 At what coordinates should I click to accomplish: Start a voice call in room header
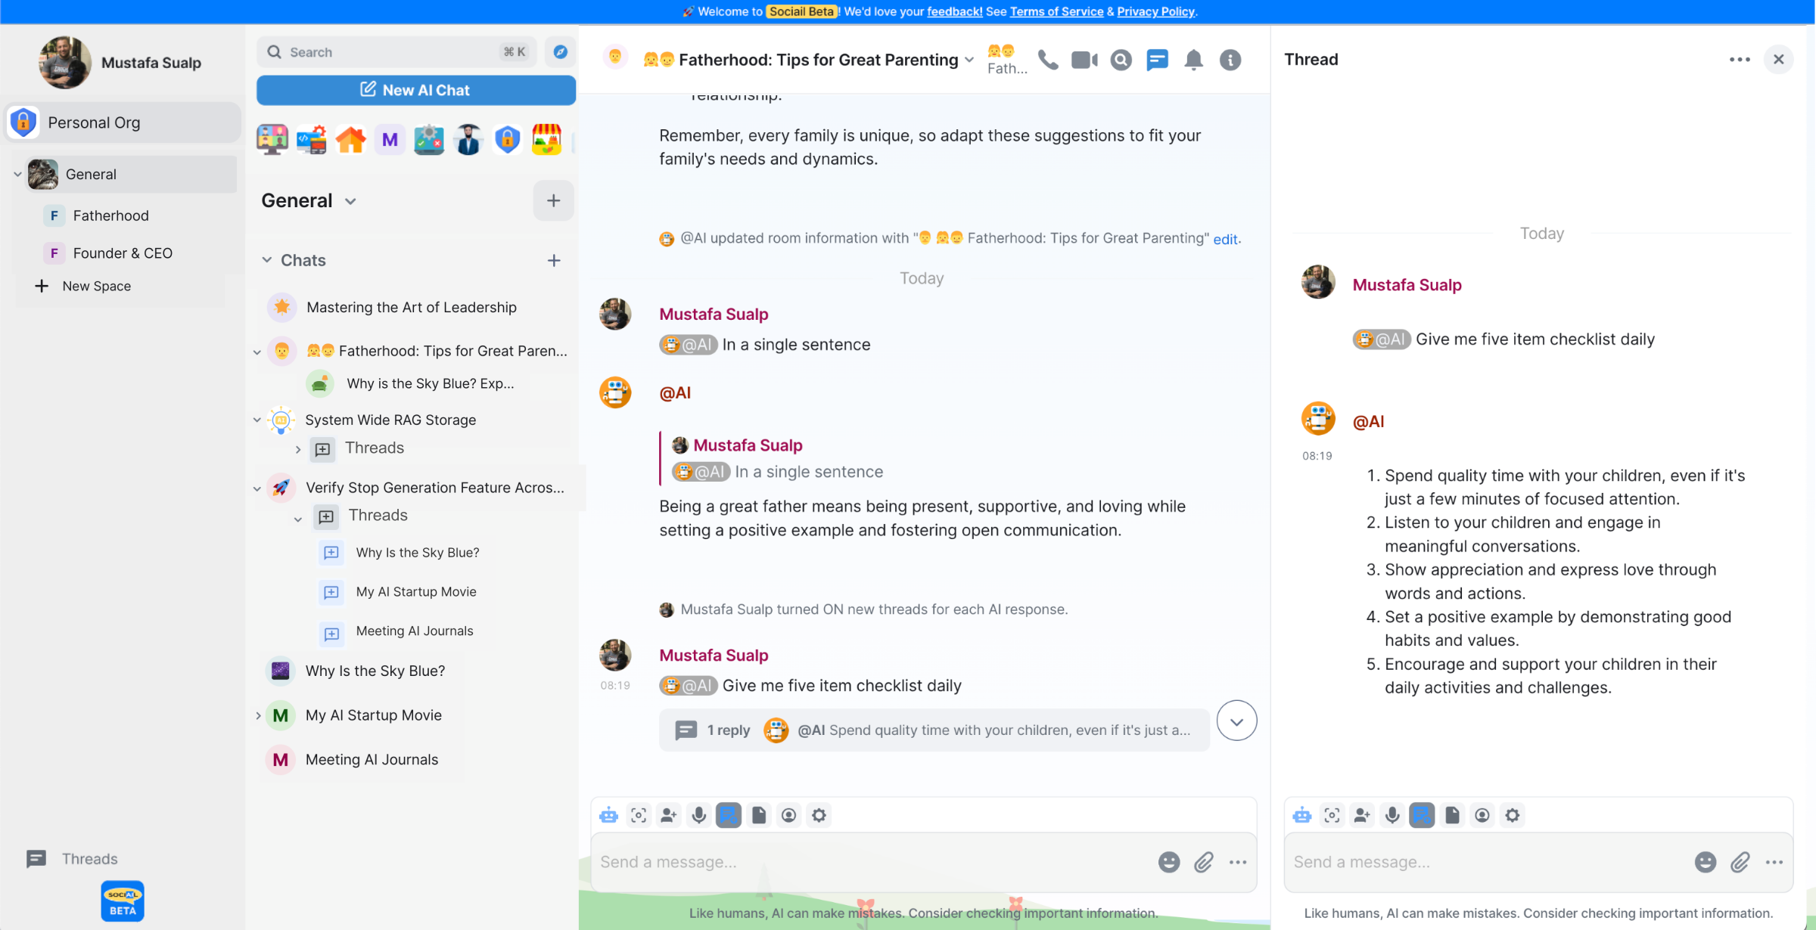(1048, 60)
